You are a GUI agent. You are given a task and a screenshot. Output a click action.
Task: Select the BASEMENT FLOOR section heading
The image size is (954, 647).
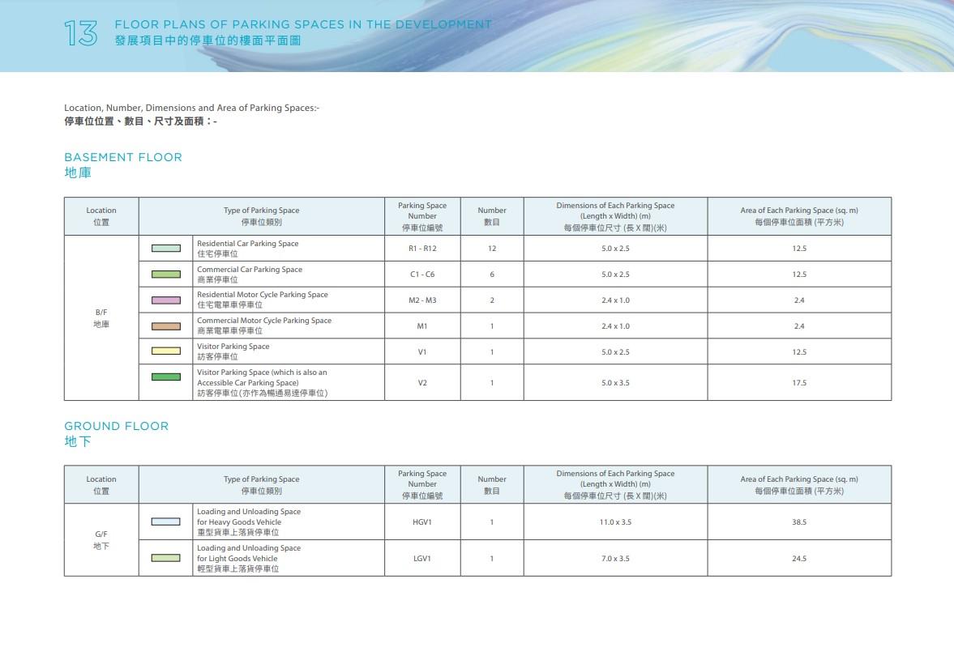(123, 157)
